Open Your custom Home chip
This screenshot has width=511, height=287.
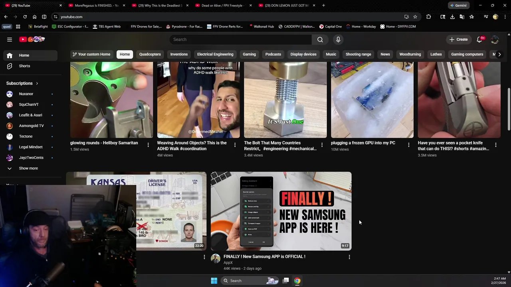point(91,54)
